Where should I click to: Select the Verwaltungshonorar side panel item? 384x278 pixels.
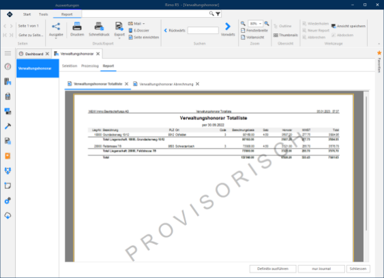pos(38,68)
